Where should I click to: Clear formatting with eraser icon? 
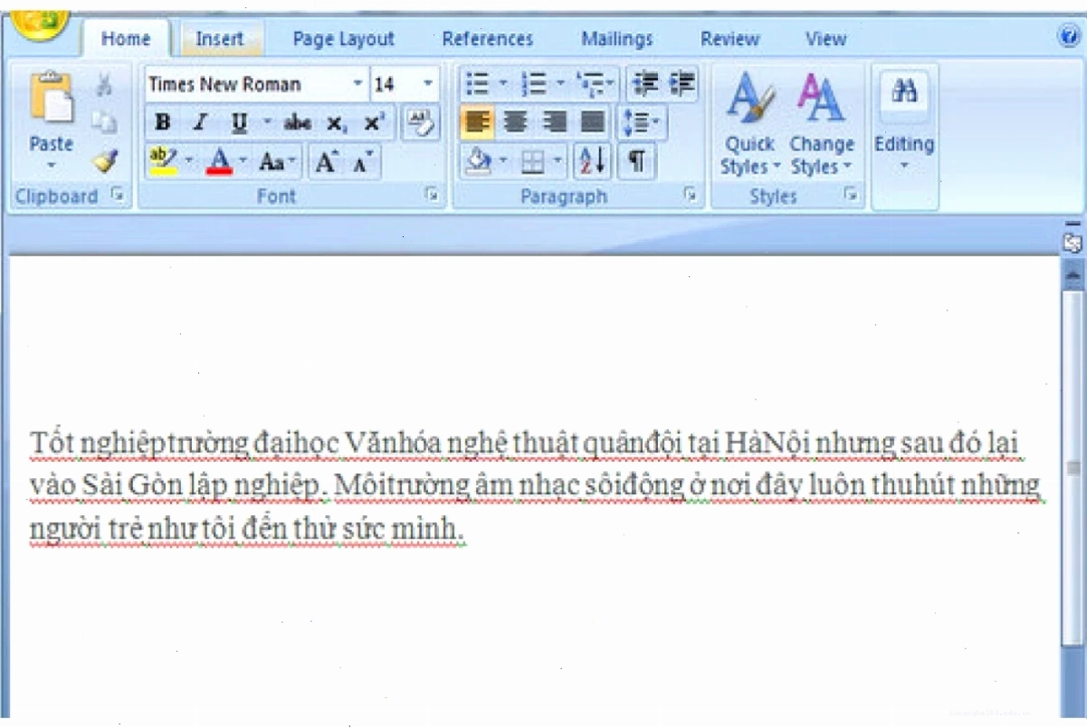point(420,123)
